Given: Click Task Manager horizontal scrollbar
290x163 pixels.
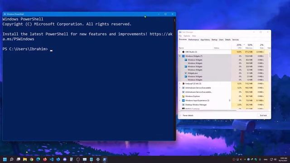Looking at the screenshot, I should (x=208, y=110).
